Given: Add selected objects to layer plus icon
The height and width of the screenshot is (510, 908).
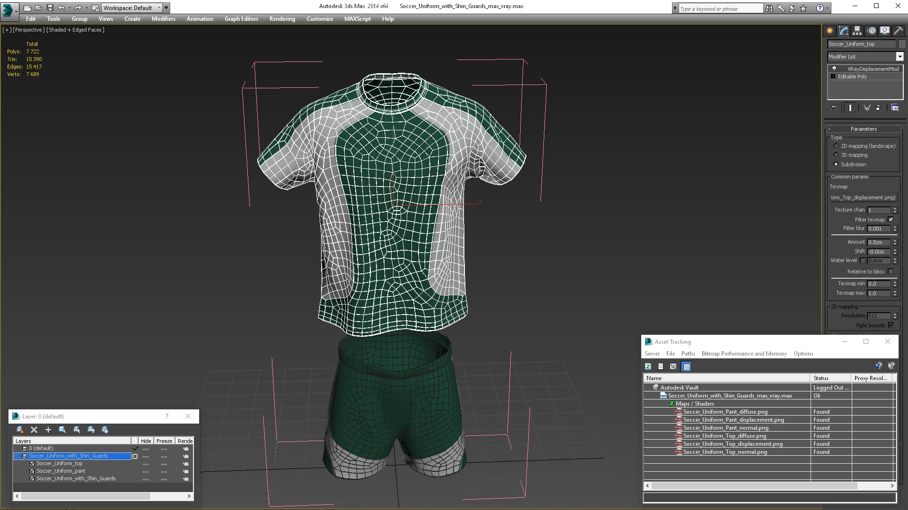Looking at the screenshot, I should 48,430.
